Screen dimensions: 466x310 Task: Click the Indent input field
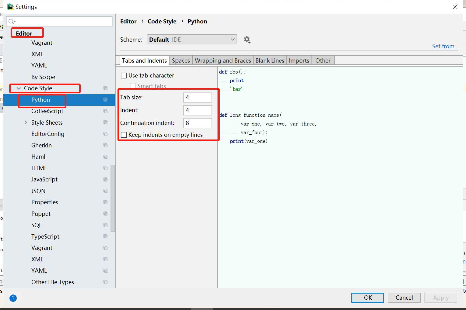[198, 110]
